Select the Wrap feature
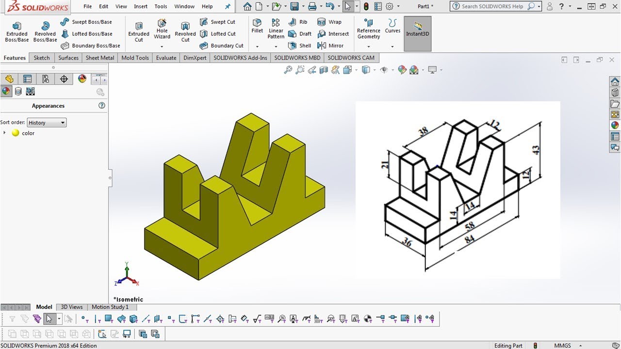This screenshot has height=349, width=621. (329, 22)
